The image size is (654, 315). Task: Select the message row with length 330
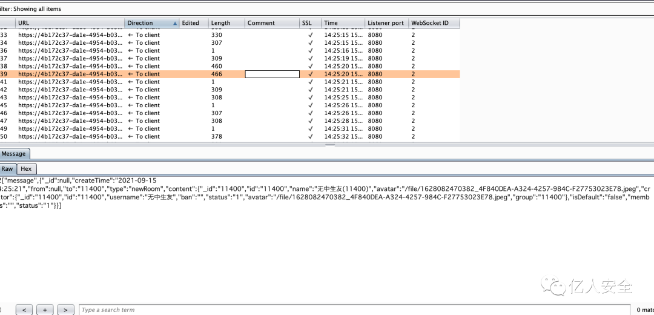(x=230, y=35)
